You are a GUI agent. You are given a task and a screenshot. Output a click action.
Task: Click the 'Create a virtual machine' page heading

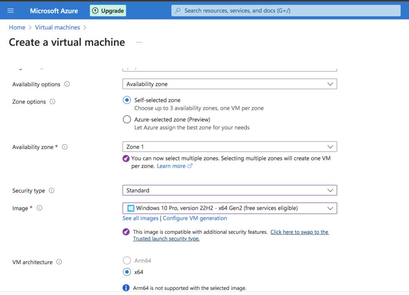tap(67, 42)
